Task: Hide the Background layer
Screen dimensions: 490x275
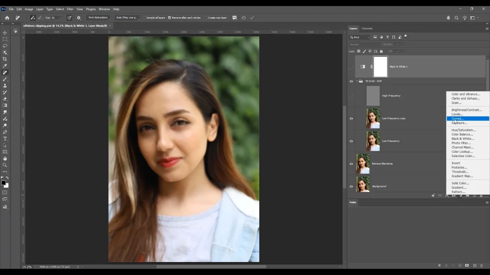Action: click(351, 187)
